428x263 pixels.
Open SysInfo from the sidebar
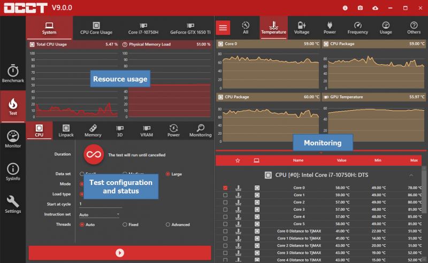(13, 172)
